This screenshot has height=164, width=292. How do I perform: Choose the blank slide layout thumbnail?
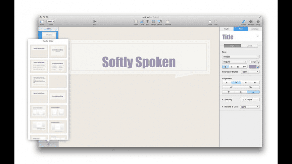click(58, 81)
